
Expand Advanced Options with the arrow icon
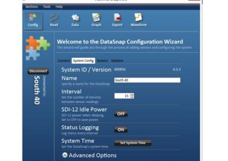coord(65,155)
